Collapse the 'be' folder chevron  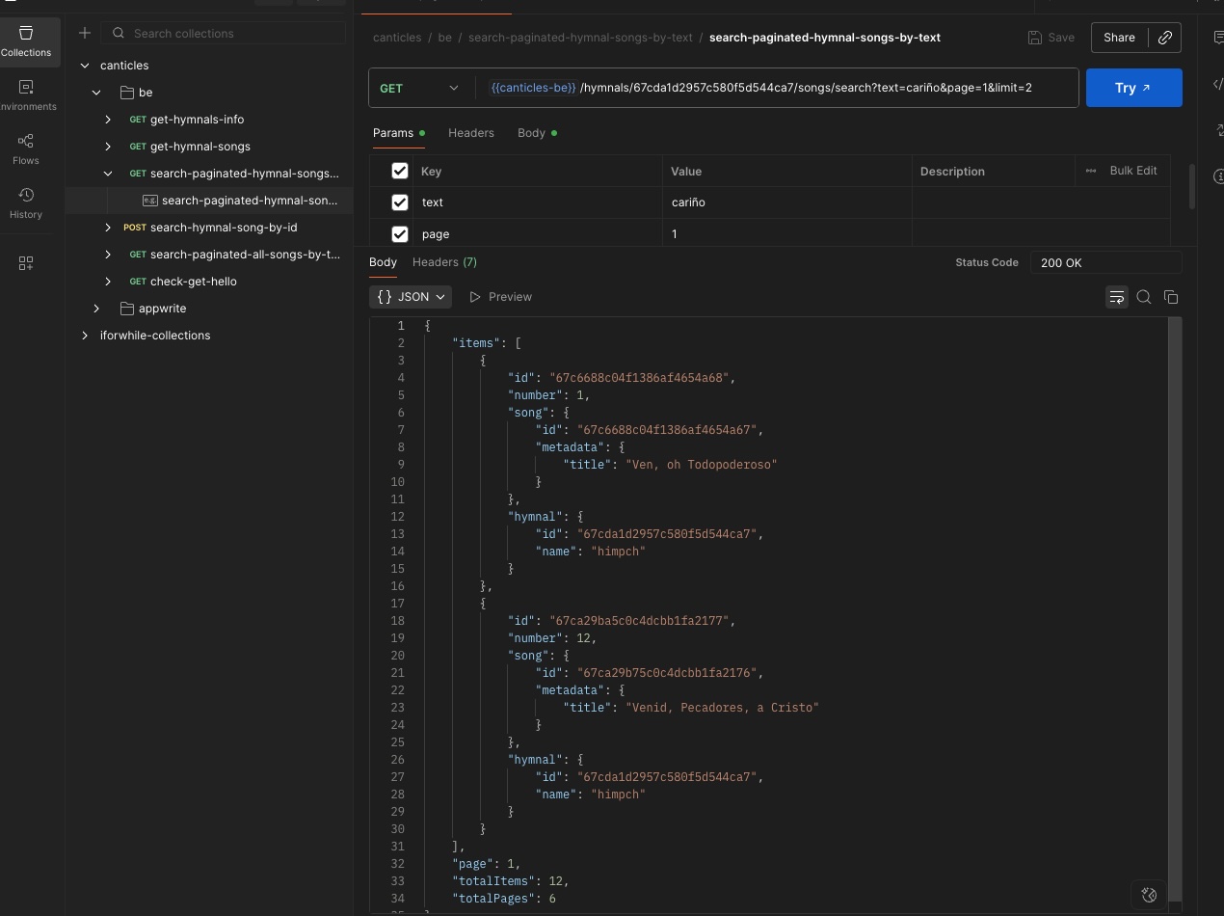(x=96, y=93)
